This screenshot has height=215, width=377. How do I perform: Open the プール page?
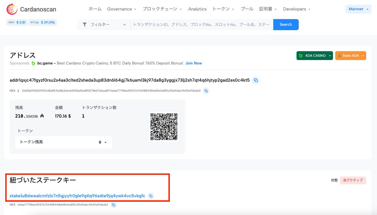pos(247,9)
